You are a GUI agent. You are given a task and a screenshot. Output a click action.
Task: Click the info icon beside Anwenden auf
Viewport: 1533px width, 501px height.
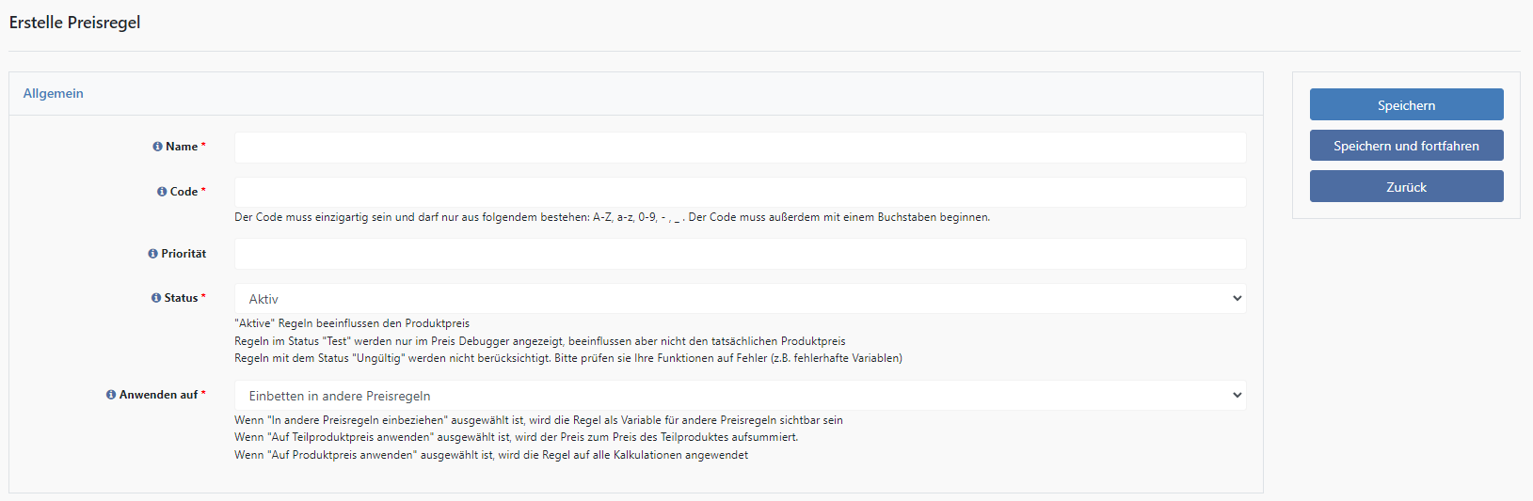[111, 395]
